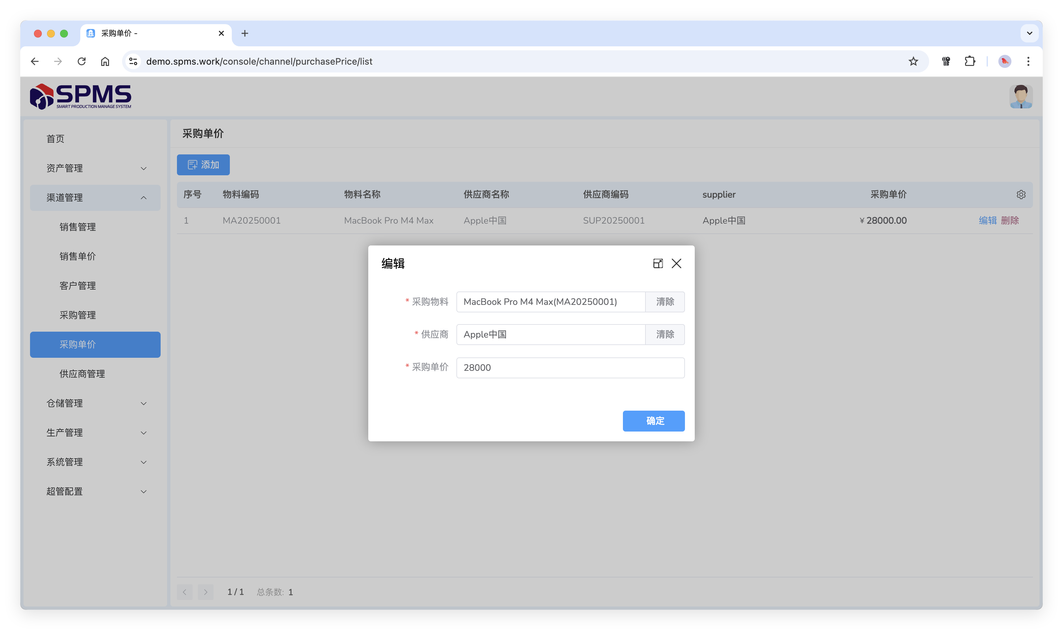Go to next page of table
The image size is (1063, 630).
pyautogui.click(x=205, y=592)
